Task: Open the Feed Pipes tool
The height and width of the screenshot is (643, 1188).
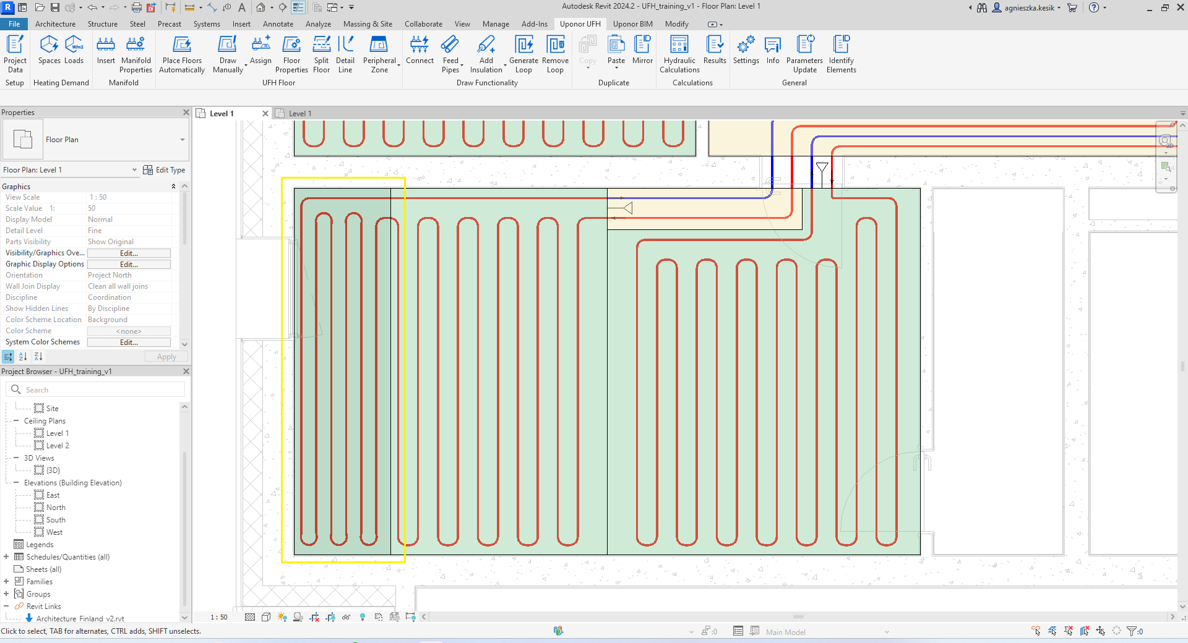Action: coord(450,54)
